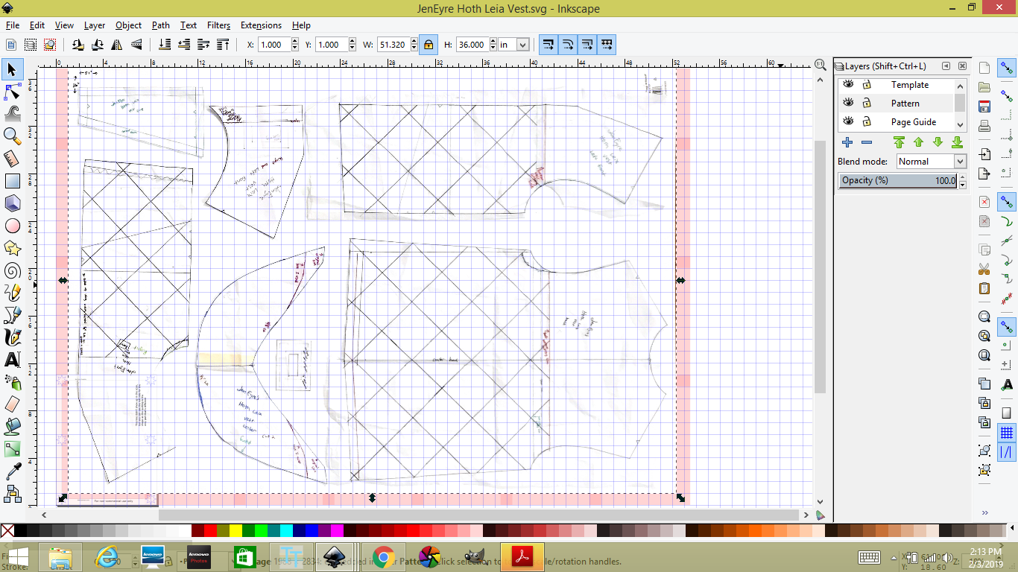Open the units dropdown showing in
The height and width of the screenshot is (572, 1018).
(513, 45)
